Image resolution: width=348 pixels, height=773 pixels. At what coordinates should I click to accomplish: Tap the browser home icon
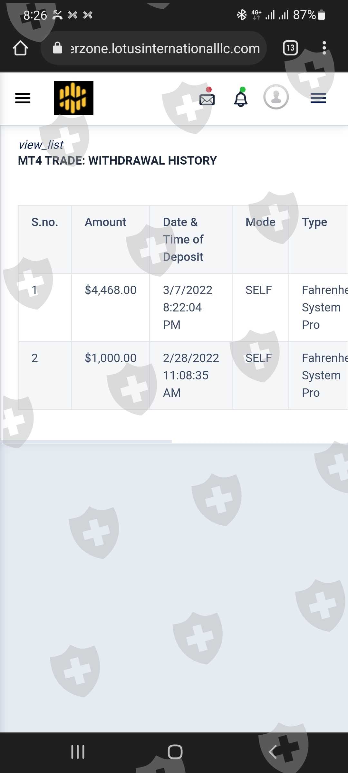pos(20,48)
